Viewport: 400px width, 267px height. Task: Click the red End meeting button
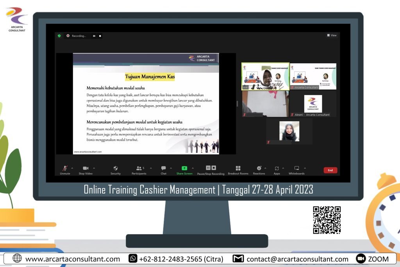[330, 170]
